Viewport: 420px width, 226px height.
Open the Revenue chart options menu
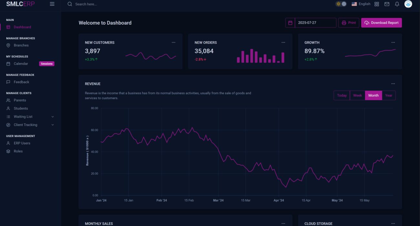(x=393, y=84)
